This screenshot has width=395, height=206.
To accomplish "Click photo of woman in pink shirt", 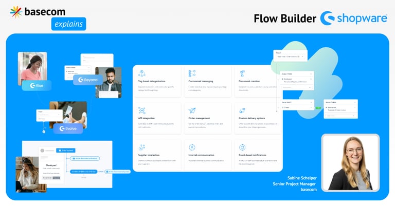I will pyautogui.click(x=32, y=68).
